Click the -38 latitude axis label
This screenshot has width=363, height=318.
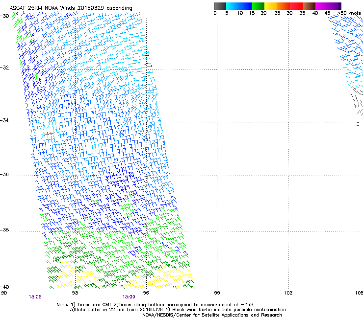4,230
